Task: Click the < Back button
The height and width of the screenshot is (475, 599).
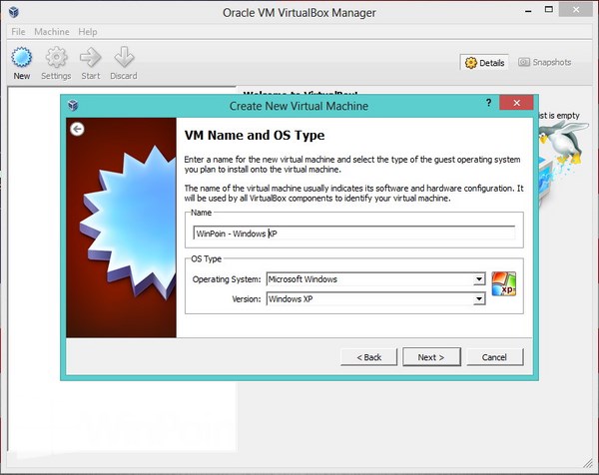Action: coord(369,357)
